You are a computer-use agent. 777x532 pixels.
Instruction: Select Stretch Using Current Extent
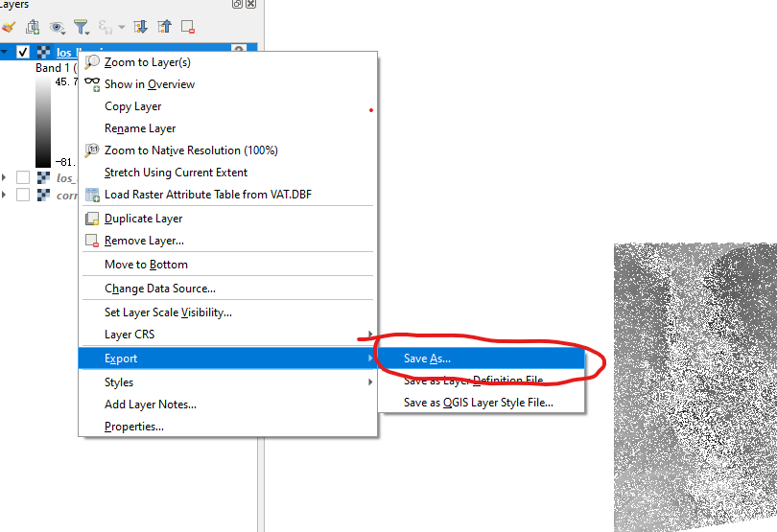click(228, 173)
